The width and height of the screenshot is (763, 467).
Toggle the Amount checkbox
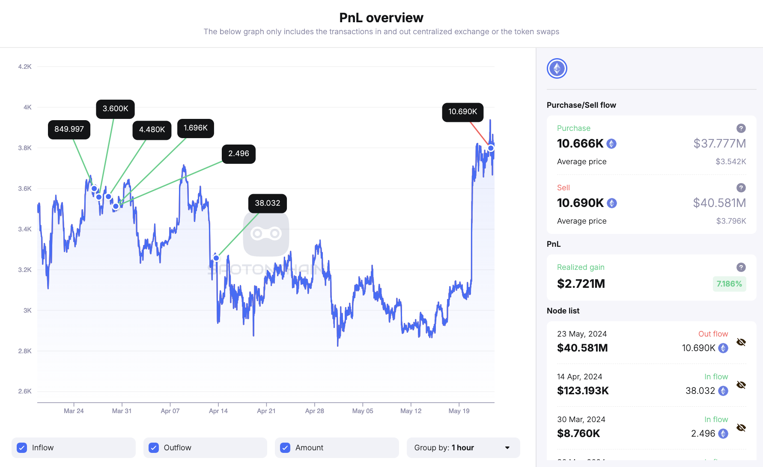[x=285, y=448]
